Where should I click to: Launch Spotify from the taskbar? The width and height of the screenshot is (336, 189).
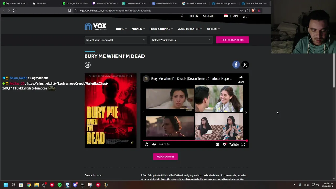click(x=60, y=185)
